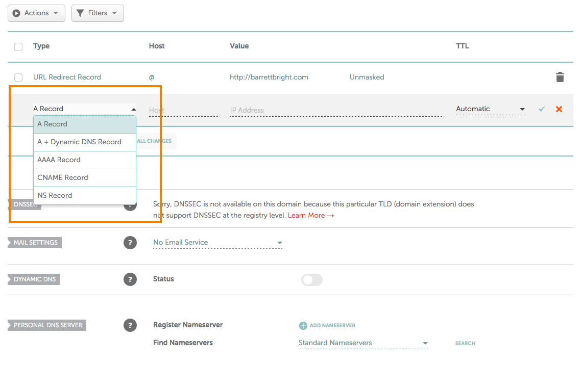Open Personal DNS Server help question mark
Viewport: 581px width, 366px height.
tap(130, 325)
